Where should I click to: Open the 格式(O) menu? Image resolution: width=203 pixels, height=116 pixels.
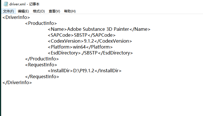(x=39, y=11)
